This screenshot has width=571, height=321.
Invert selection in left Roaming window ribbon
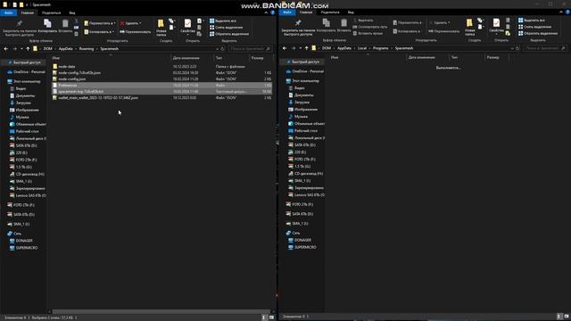229,34
